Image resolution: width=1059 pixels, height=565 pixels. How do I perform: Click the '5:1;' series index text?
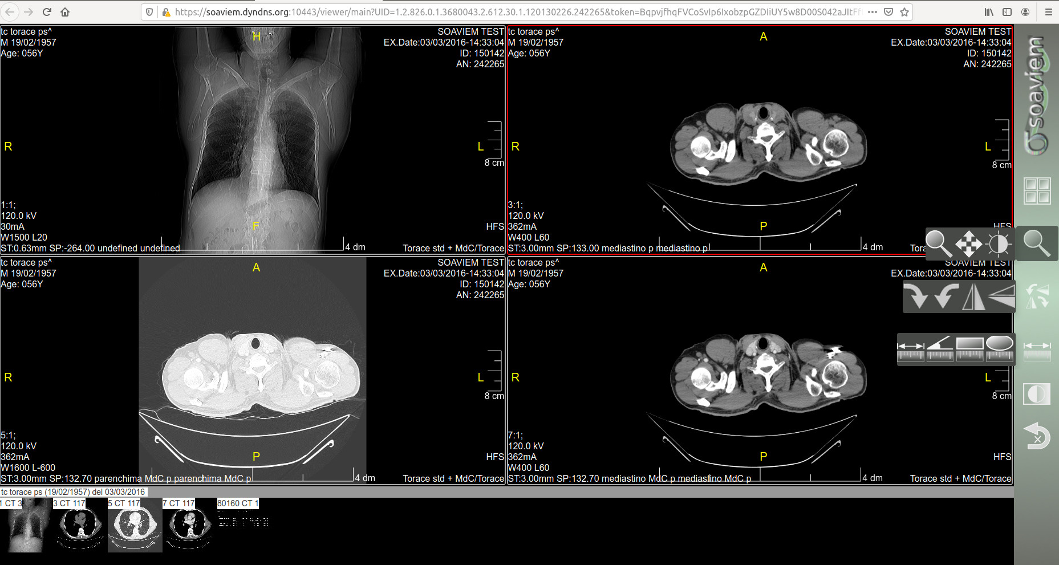(x=9, y=435)
